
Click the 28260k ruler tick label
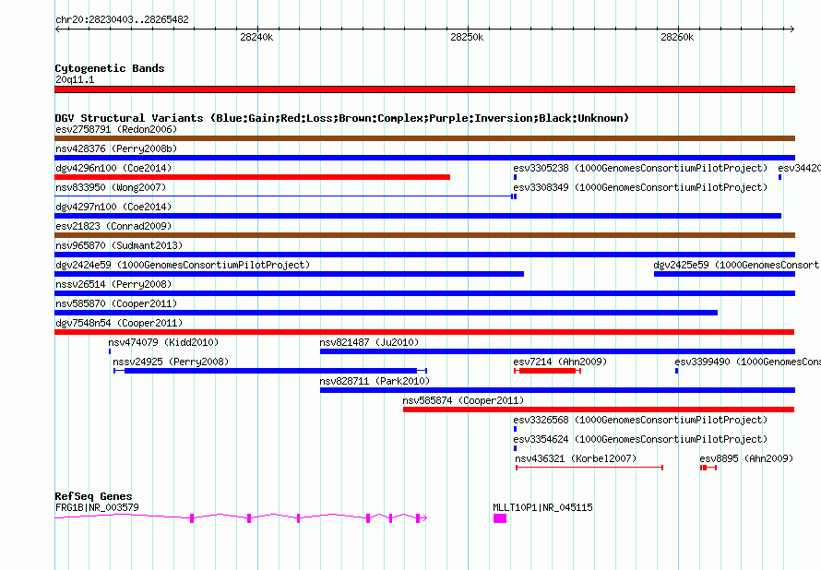[x=677, y=37]
